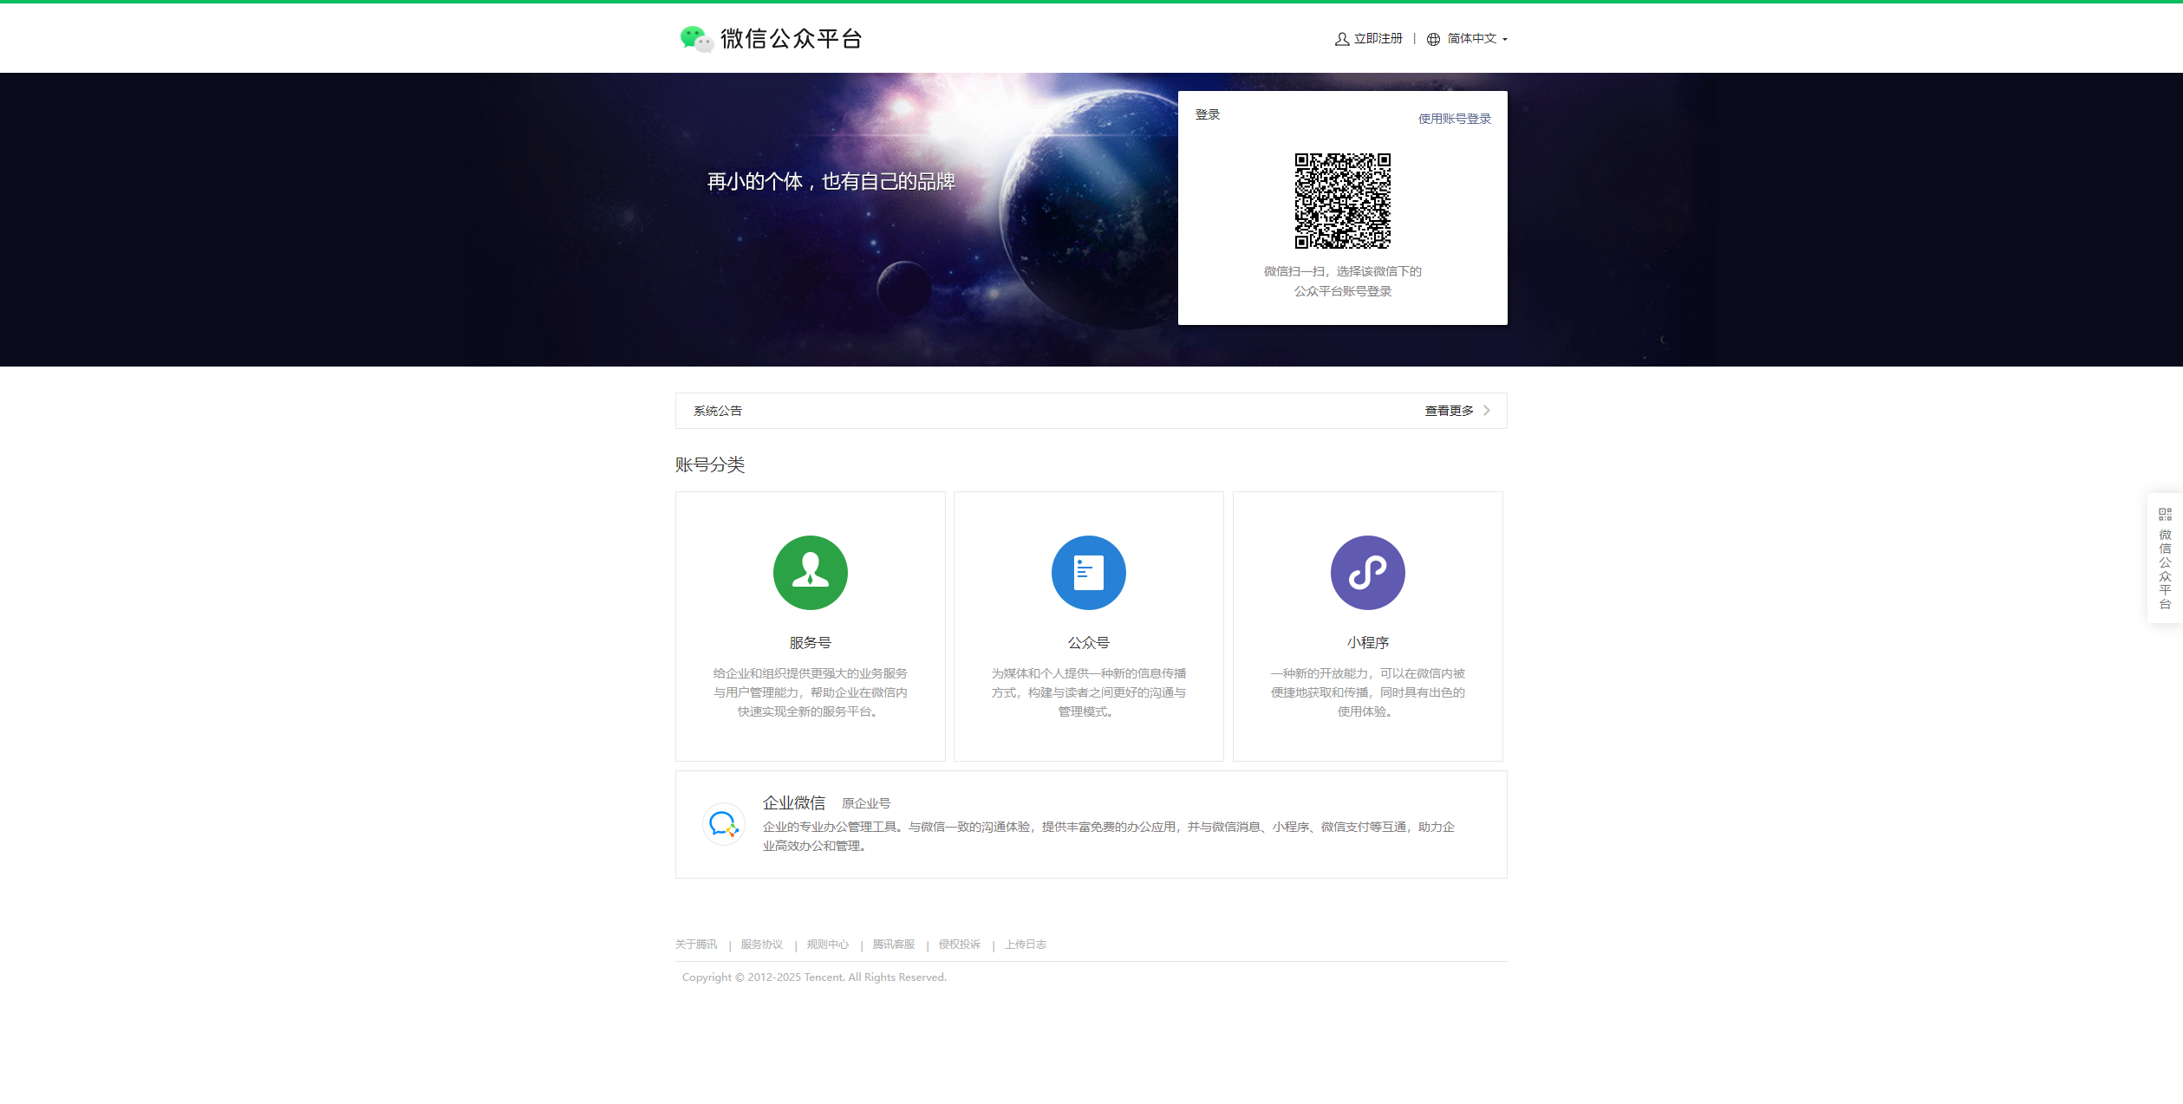Open the 简体中文 language dropdown
Viewport: 2183px width, 1104px height.
[1474, 38]
